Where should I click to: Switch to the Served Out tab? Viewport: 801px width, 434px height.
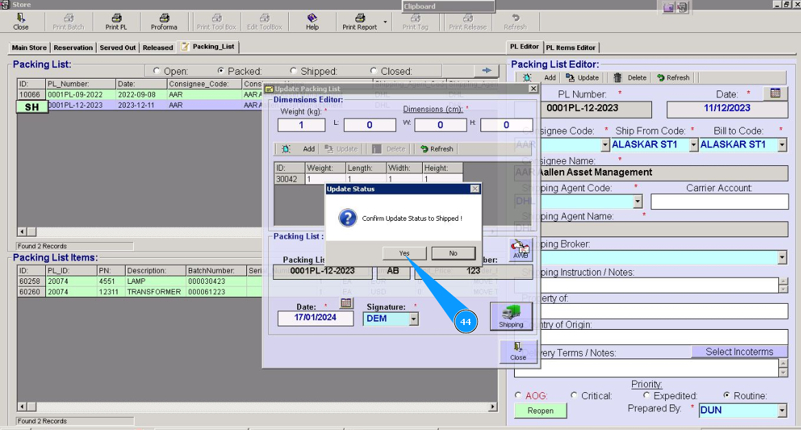117,47
